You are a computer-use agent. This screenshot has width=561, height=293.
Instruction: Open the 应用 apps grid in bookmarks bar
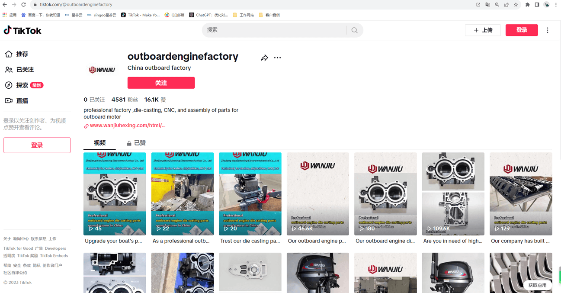(10, 15)
